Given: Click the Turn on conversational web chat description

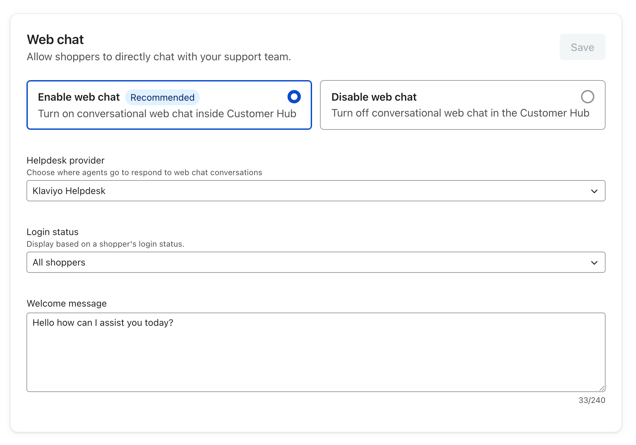Looking at the screenshot, I should [x=167, y=114].
